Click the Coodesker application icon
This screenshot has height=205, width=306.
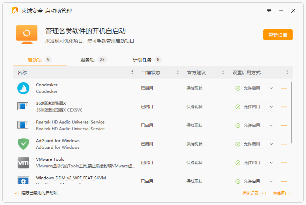[23, 88]
